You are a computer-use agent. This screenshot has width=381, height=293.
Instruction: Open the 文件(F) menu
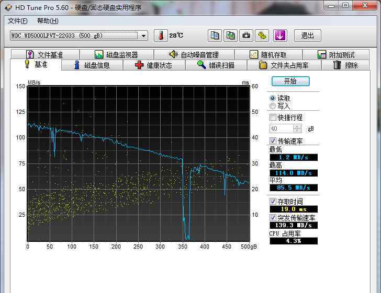(17, 21)
